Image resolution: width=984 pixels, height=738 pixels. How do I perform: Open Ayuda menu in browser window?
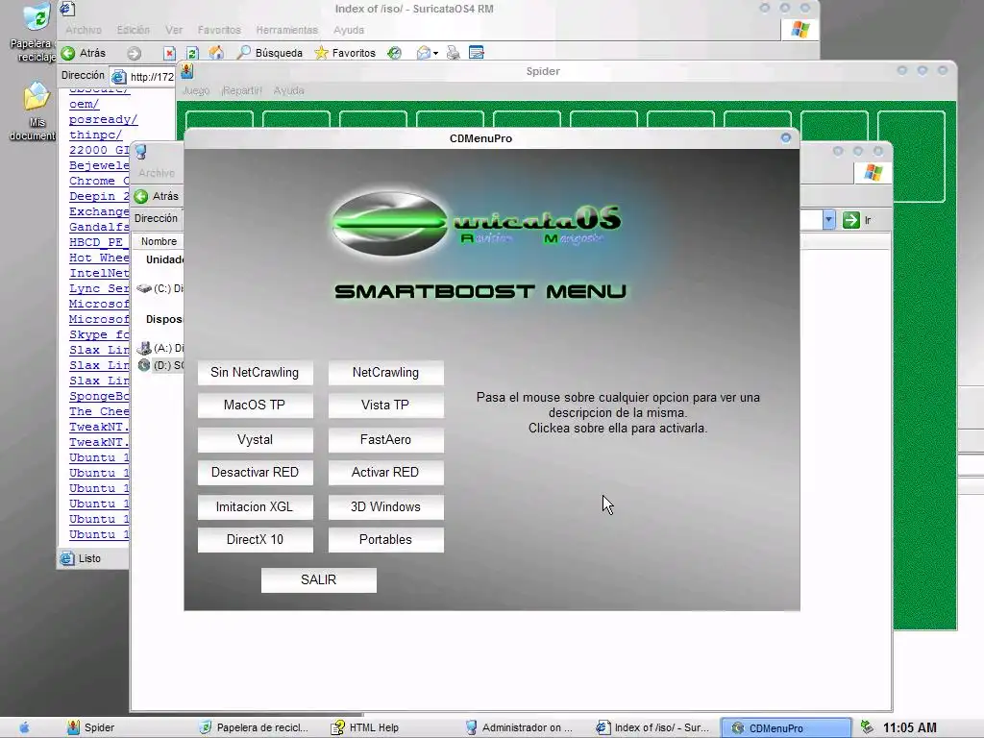(348, 30)
